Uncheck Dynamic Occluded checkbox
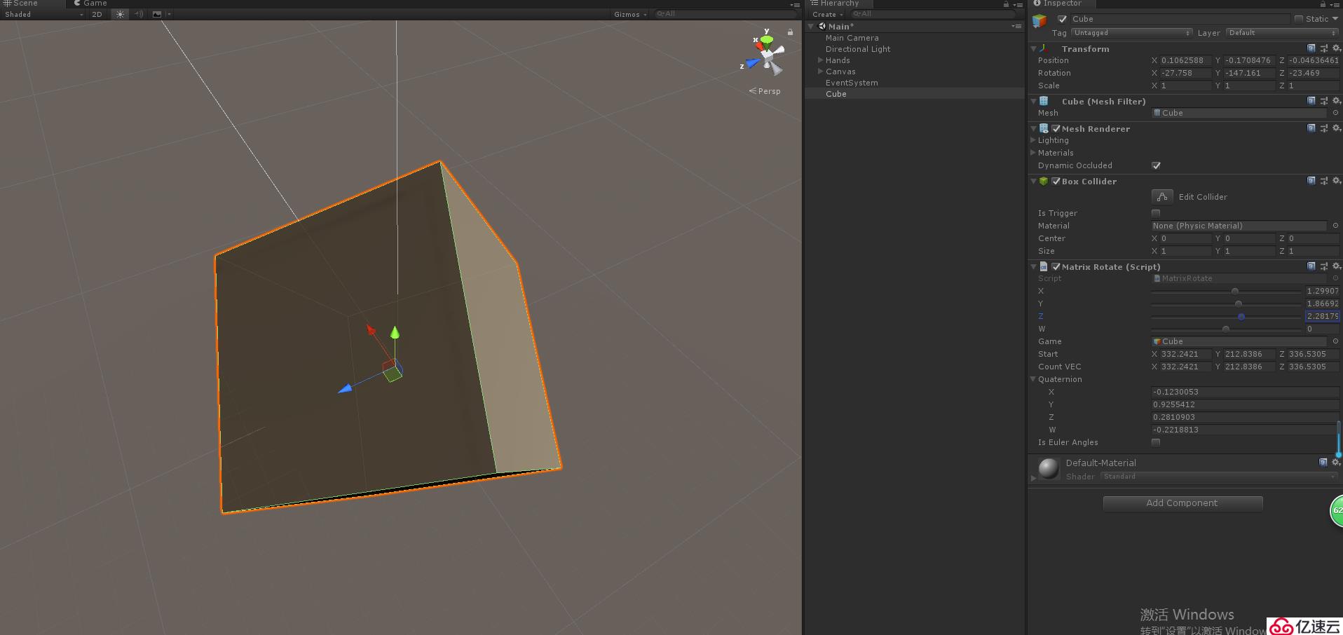 pyautogui.click(x=1156, y=165)
